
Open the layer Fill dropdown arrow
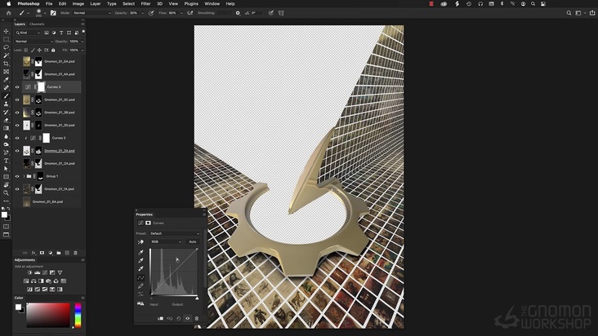(x=83, y=50)
